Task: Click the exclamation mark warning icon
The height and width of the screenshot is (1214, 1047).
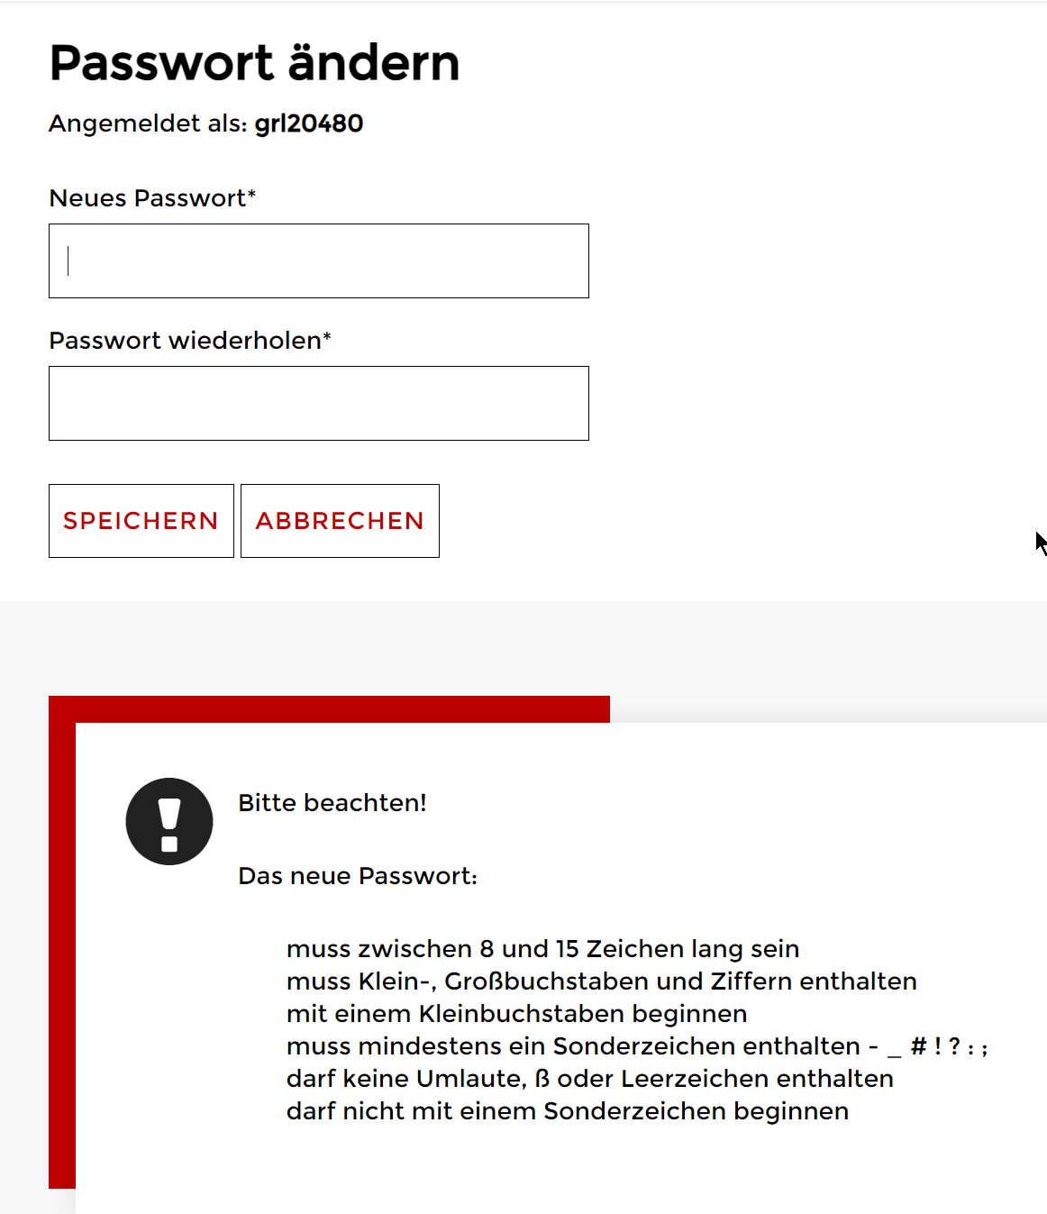Action: click(x=169, y=821)
